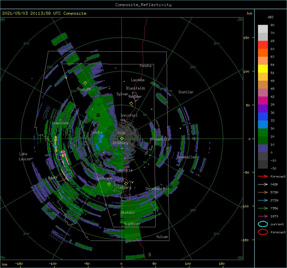Image resolution: width=287 pixels, height=268 pixels.
Task: Click the RedDeer label
Action: (x=135, y=97)
